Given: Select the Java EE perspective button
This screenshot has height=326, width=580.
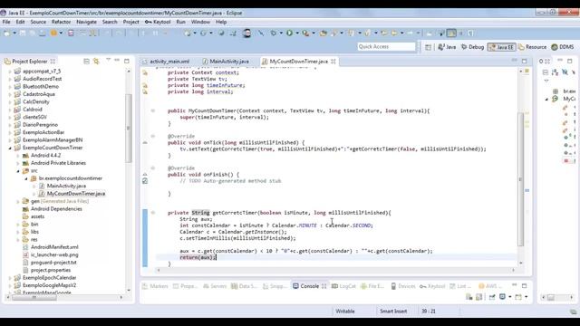Looking at the screenshot, I should [501, 47].
